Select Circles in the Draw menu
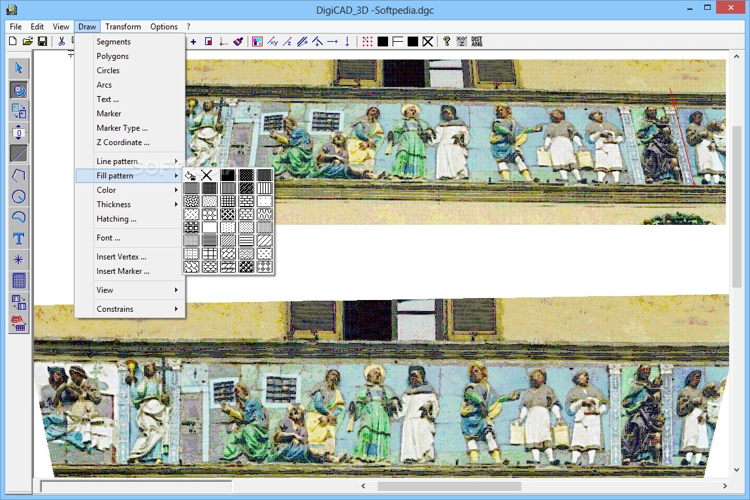Screen dimensions: 750x500 pos(130,71)
